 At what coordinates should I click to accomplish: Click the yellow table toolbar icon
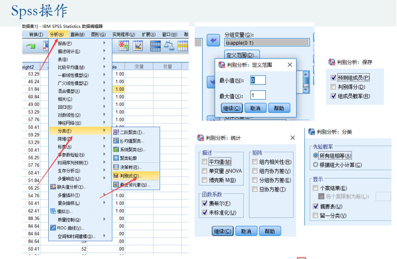coord(183,46)
